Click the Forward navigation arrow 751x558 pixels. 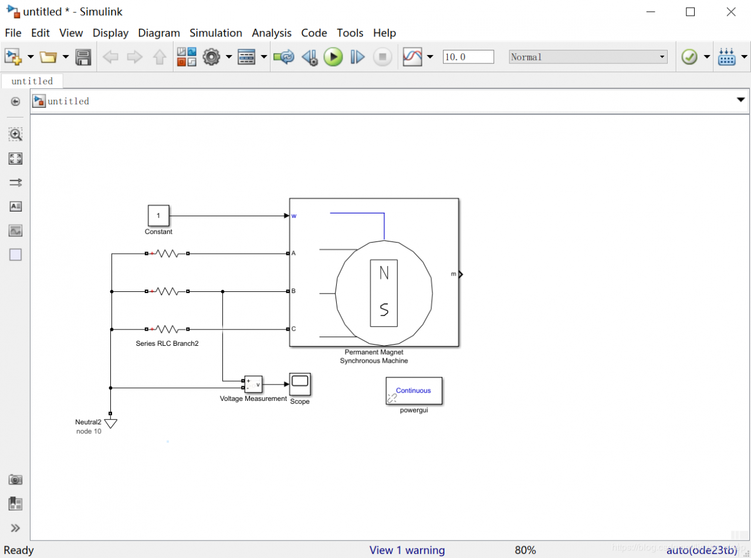(135, 57)
